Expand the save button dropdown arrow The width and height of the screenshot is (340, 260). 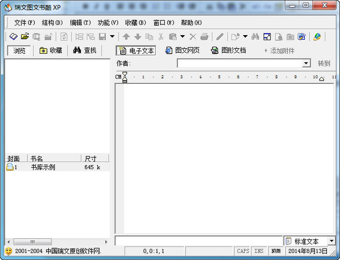pos(112,36)
